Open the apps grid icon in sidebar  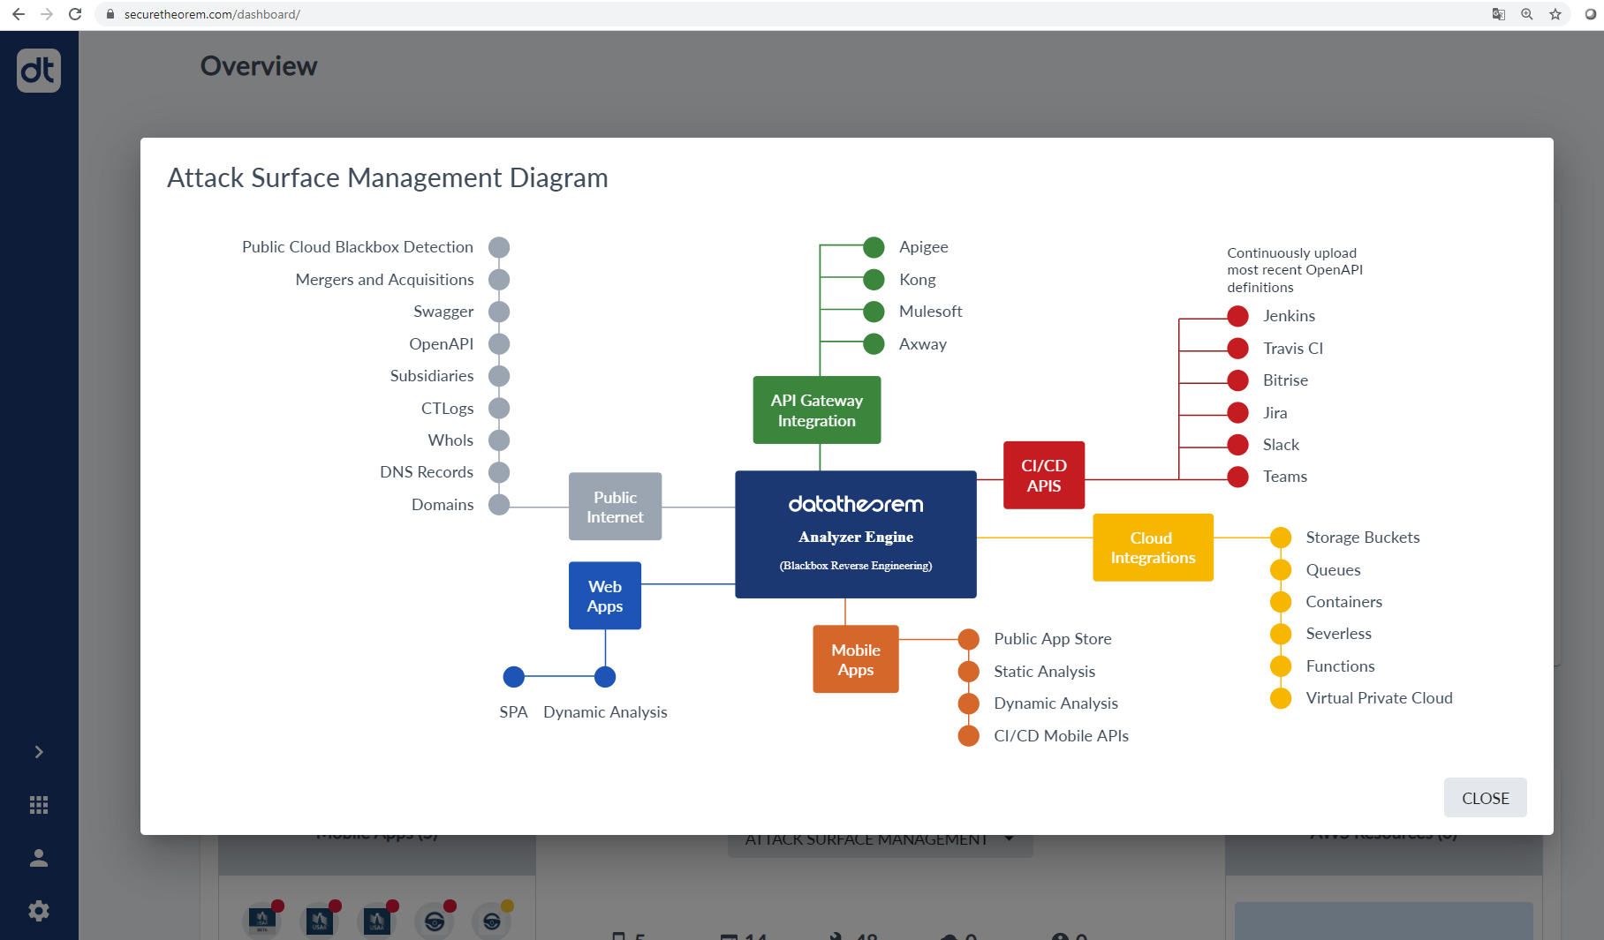39,805
